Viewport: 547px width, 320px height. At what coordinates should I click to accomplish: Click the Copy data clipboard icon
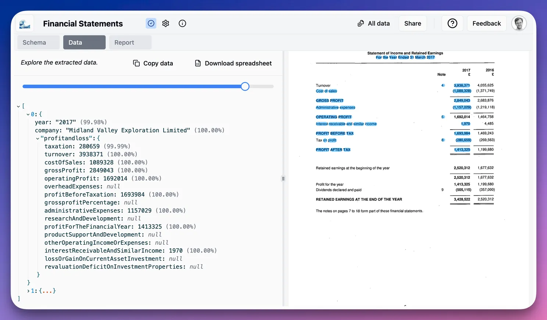click(136, 63)
